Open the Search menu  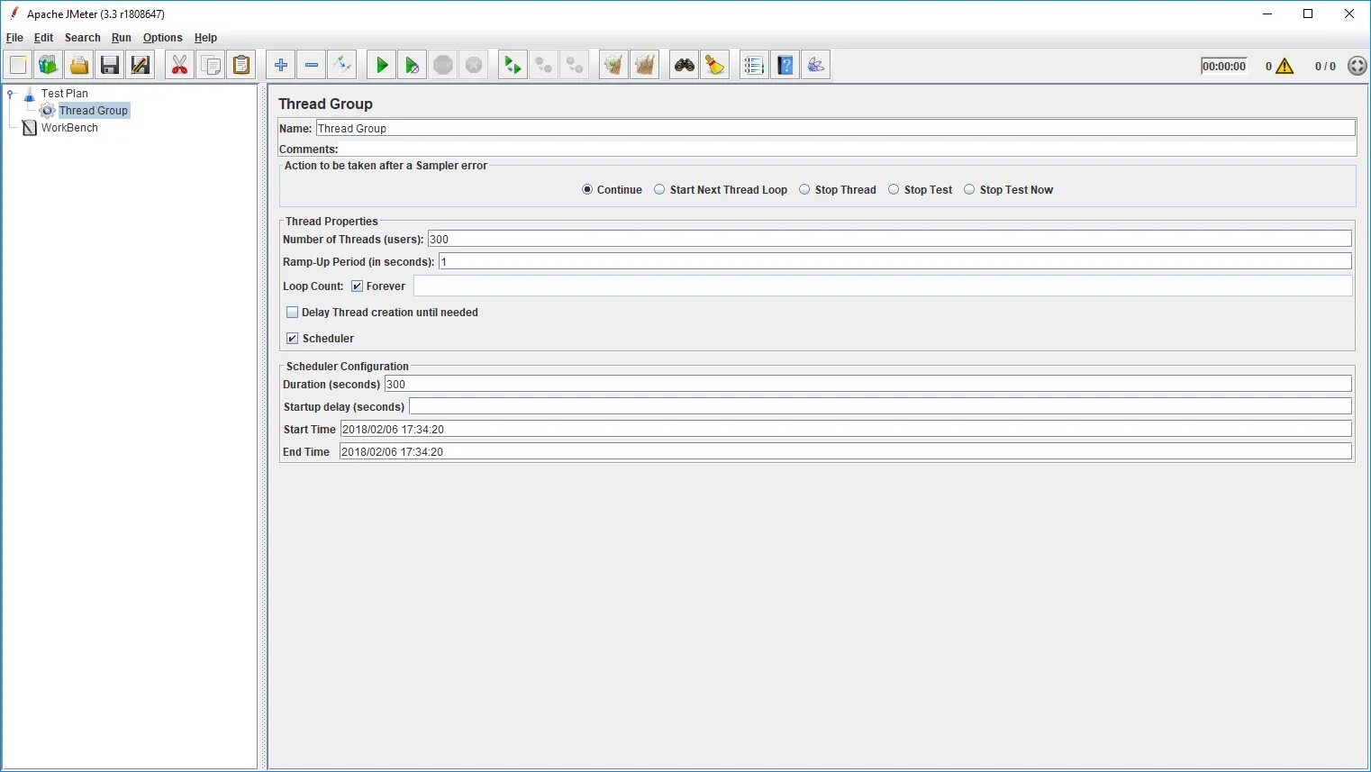(82, 38)
